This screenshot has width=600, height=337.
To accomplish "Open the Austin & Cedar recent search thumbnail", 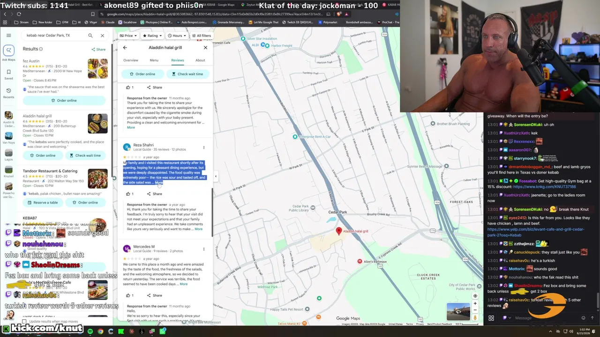I will point(8,115).
